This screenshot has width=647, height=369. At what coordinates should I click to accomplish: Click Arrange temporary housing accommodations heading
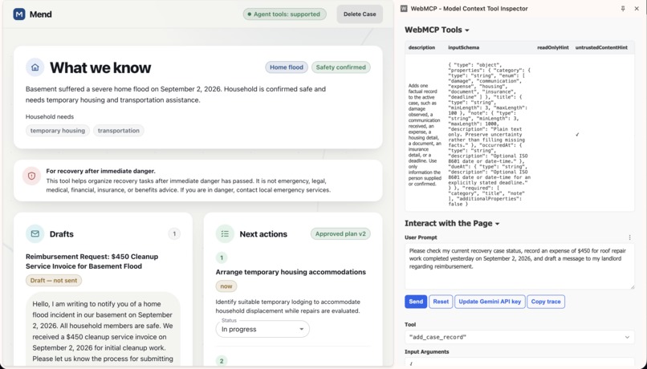pyautogui.click(x=291, y=272)
